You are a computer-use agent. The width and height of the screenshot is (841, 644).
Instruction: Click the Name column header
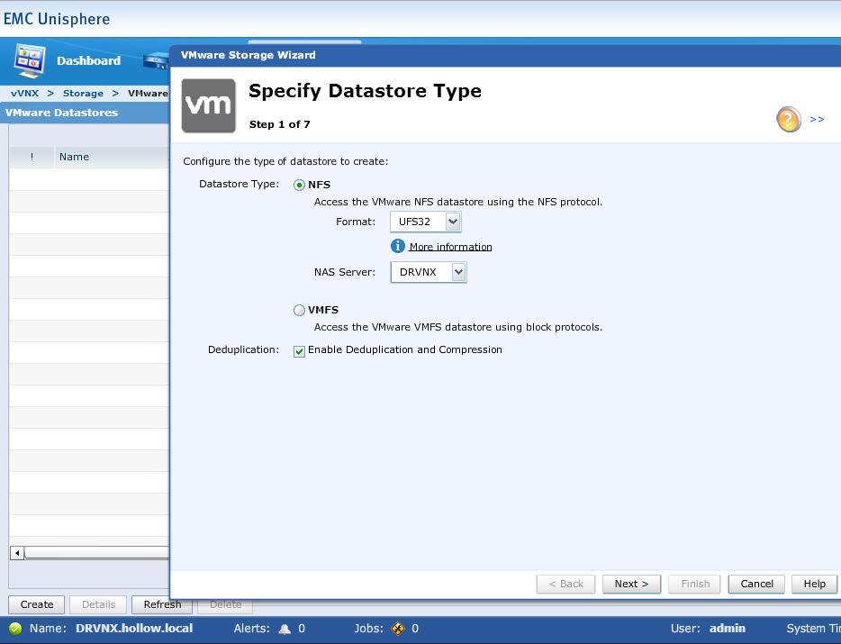tap(74, 157)
